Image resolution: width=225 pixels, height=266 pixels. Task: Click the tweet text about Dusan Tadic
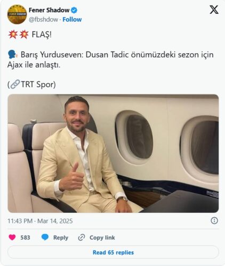tap(110, 60)
